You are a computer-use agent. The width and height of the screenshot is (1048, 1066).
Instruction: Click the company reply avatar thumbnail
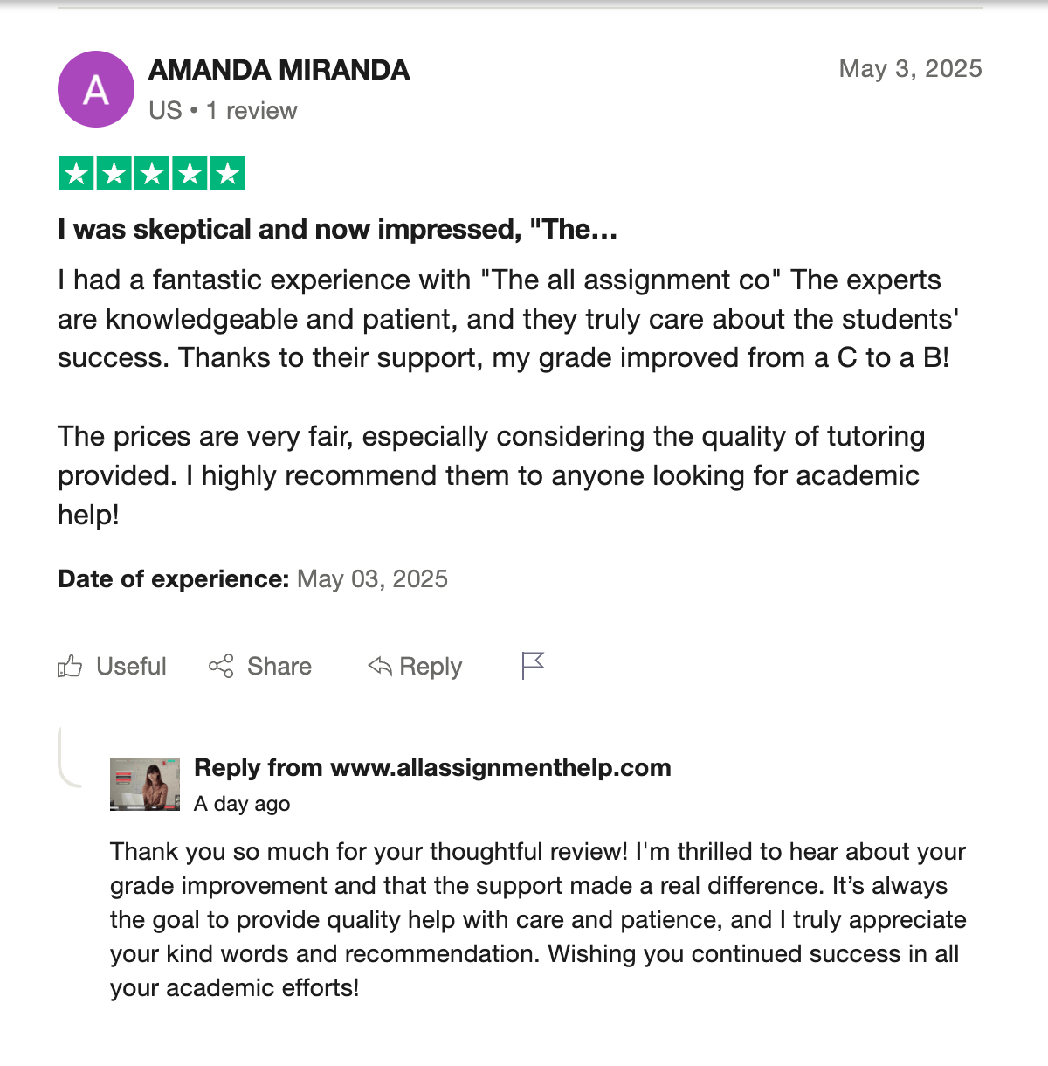point(145,784)
